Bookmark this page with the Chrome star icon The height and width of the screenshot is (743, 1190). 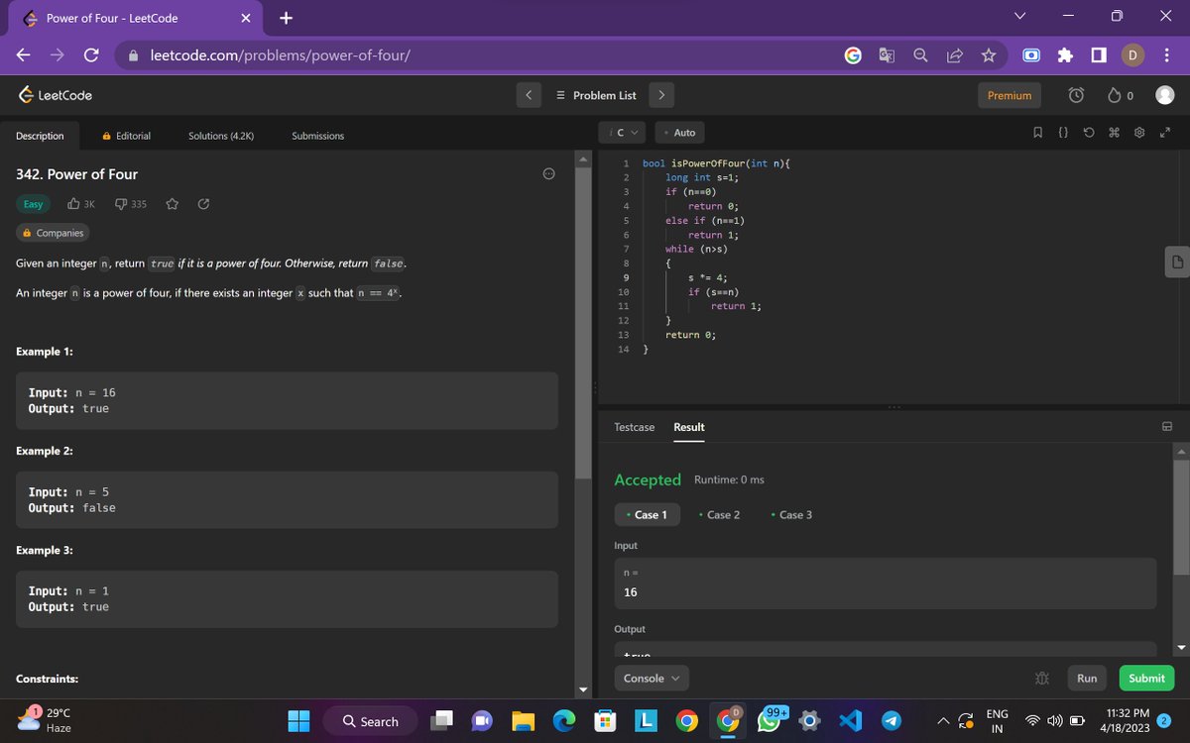click(989, 55)
